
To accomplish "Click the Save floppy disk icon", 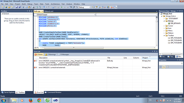I will 17,7.
